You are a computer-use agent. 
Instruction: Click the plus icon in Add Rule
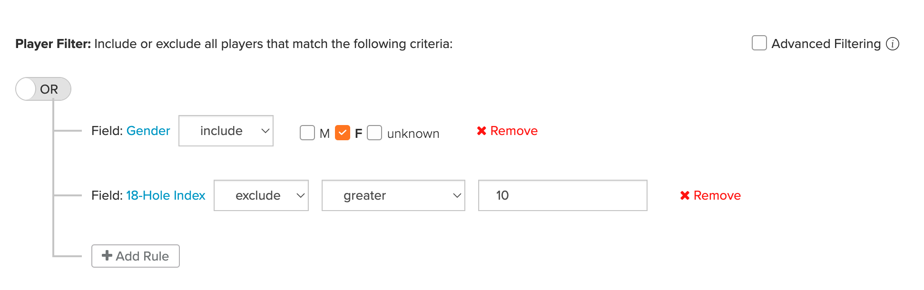(107, 256)
